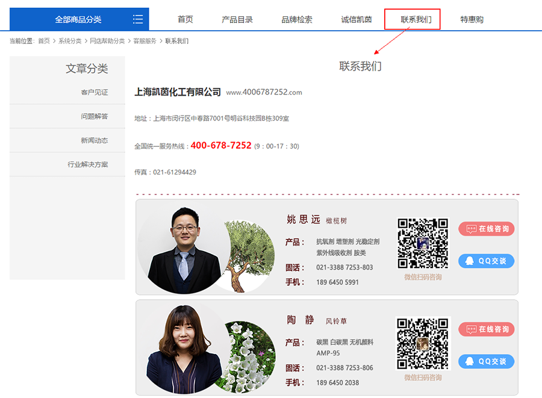Viewport: 542px width, 398px height.
Task: Click the 特惠购 navigation item
Action: coord(472,19)
